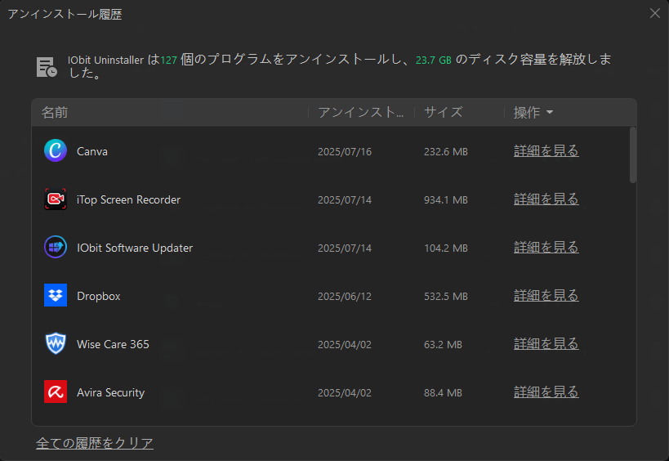The height and width of the screenshot is (461, 669).
Task: Click the 88.4 MB size value
Action: point(443,392)
